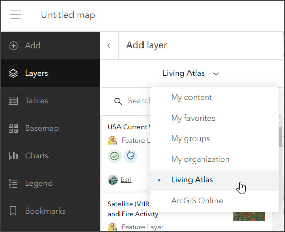Choose My content from source list
Viewport: 285px width, 232px height.
coord(215,97)
